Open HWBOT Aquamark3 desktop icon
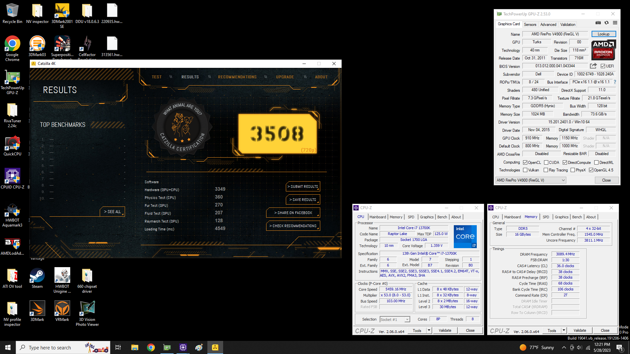This screenshot has height=354, width=630. tap(12, 214)
